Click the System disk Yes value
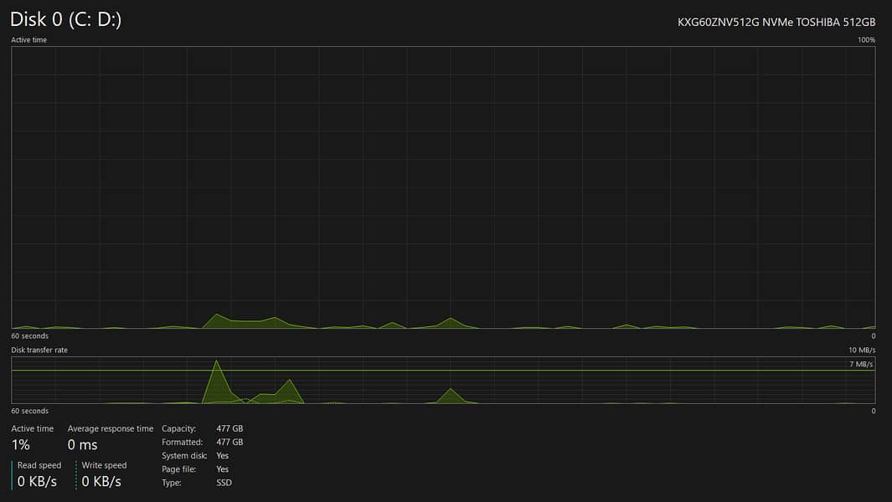The image size is (892, 502). pos(223,456)
